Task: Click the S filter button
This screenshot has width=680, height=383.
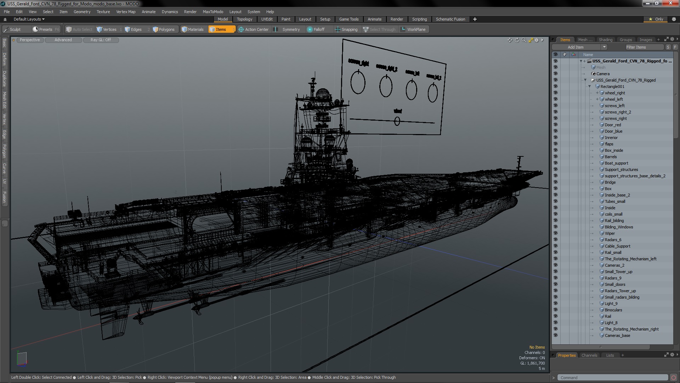Action: (x=668, y=47)
